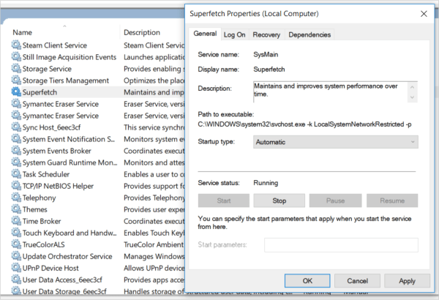Click the gear icon beside UPnP Device Host
Screen dimensions: 439x300
[x=16, y=268]
